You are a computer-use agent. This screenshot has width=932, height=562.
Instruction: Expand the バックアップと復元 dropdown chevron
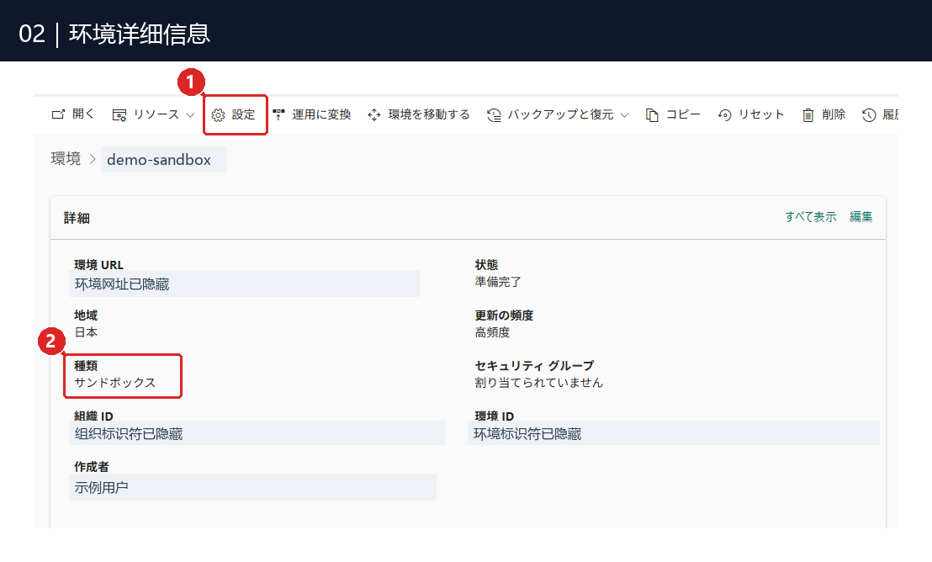click(x=624, y=114)
